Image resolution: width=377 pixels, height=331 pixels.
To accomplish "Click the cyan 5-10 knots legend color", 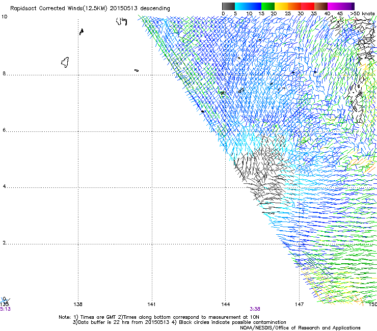I will tap(241, 6).
